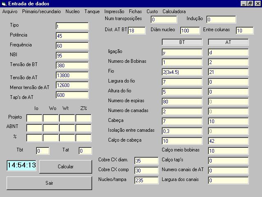Select the Tap's de AT field
Viewport: 262px width, 197px height.
72,95
